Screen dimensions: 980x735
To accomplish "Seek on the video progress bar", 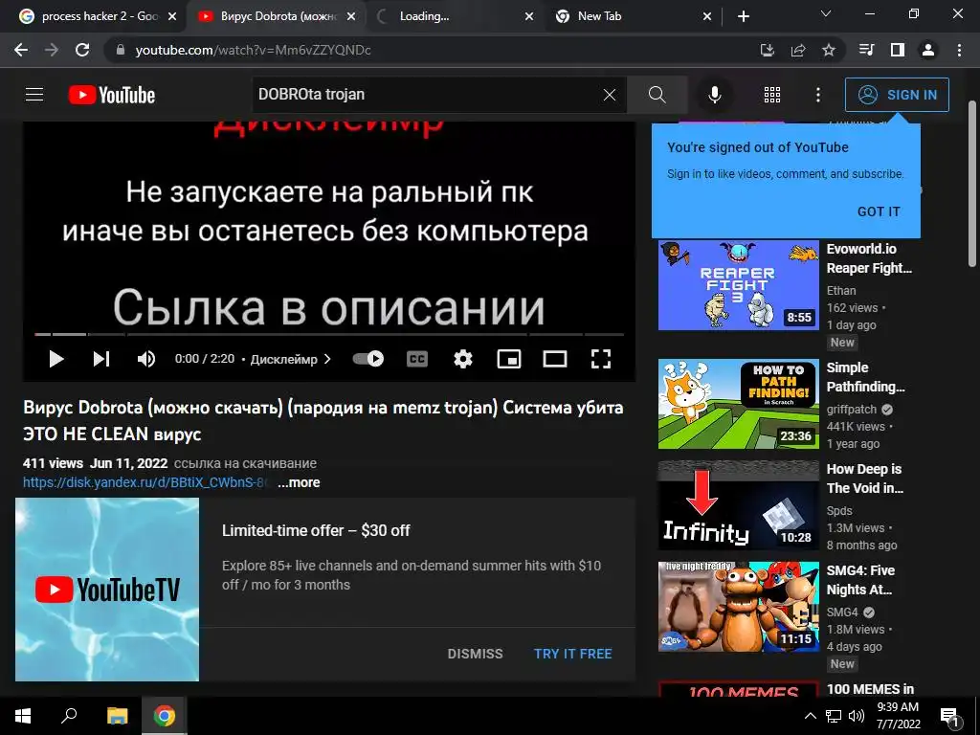I will pyautogui.click(x=329, y=334).
